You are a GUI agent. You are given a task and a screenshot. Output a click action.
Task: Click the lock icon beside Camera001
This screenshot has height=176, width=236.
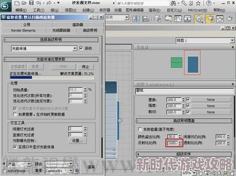[77, 171]
